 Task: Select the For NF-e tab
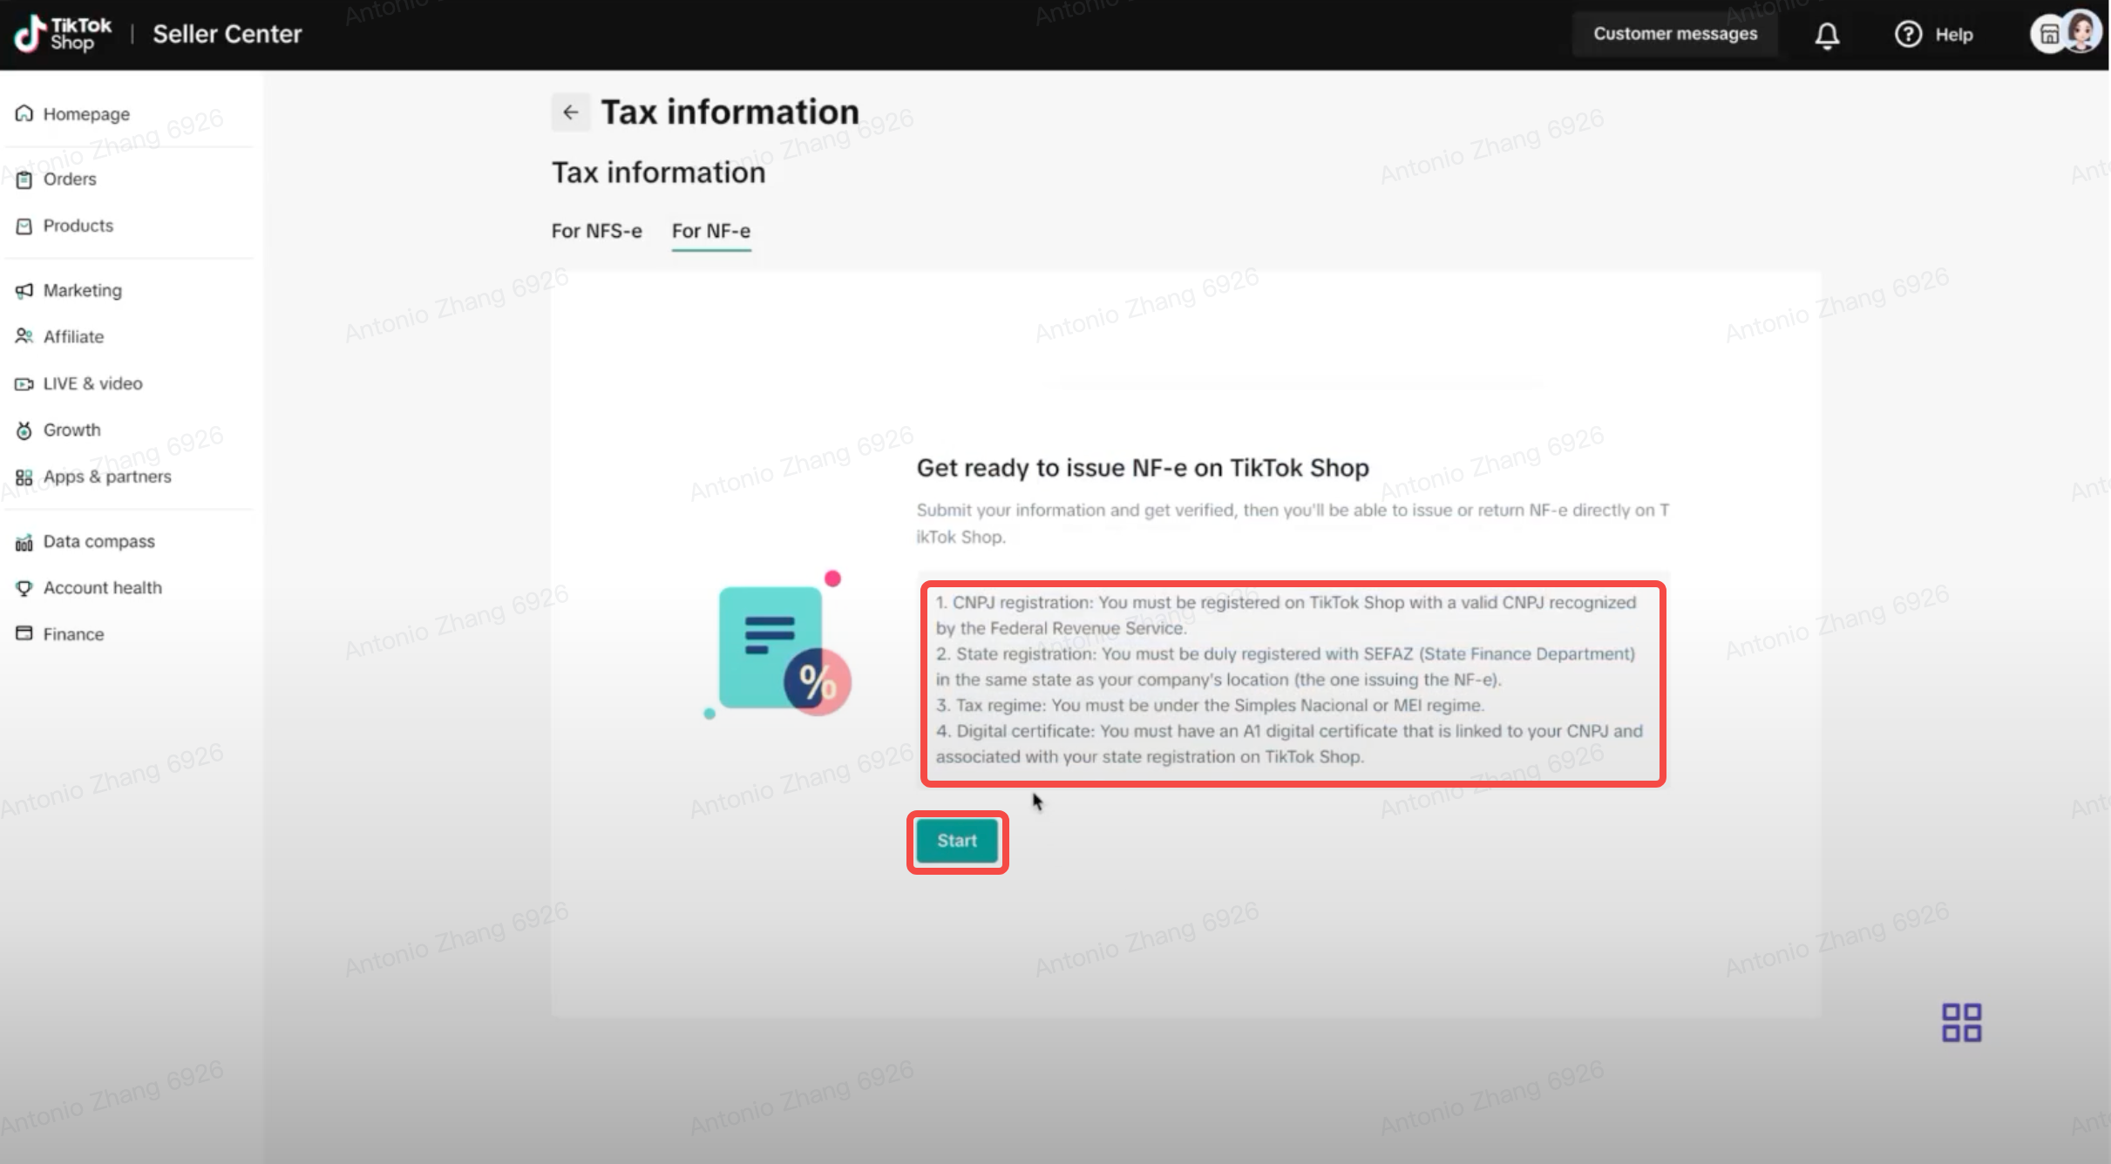711,231
